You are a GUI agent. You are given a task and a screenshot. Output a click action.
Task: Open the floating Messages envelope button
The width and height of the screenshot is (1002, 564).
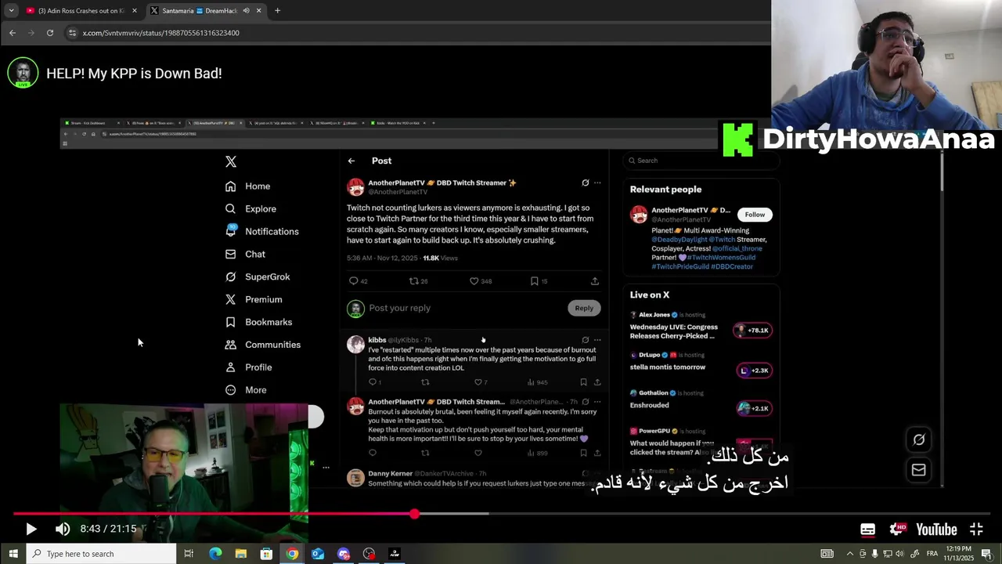point(919,470)
